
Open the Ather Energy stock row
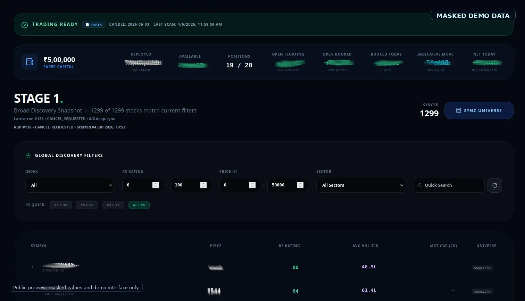pyautogui.click(x=264, y=267)
